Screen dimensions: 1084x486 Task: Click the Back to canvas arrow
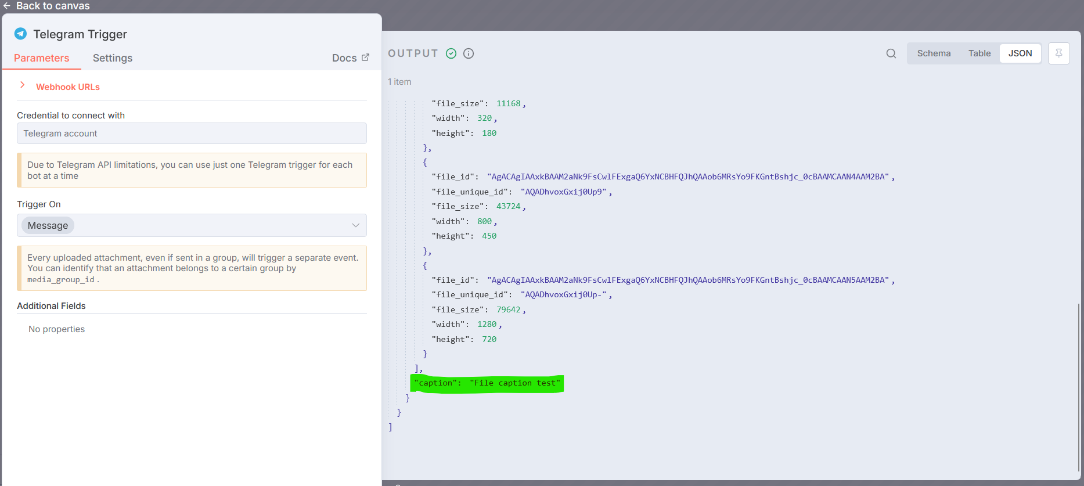coord(7,6)
